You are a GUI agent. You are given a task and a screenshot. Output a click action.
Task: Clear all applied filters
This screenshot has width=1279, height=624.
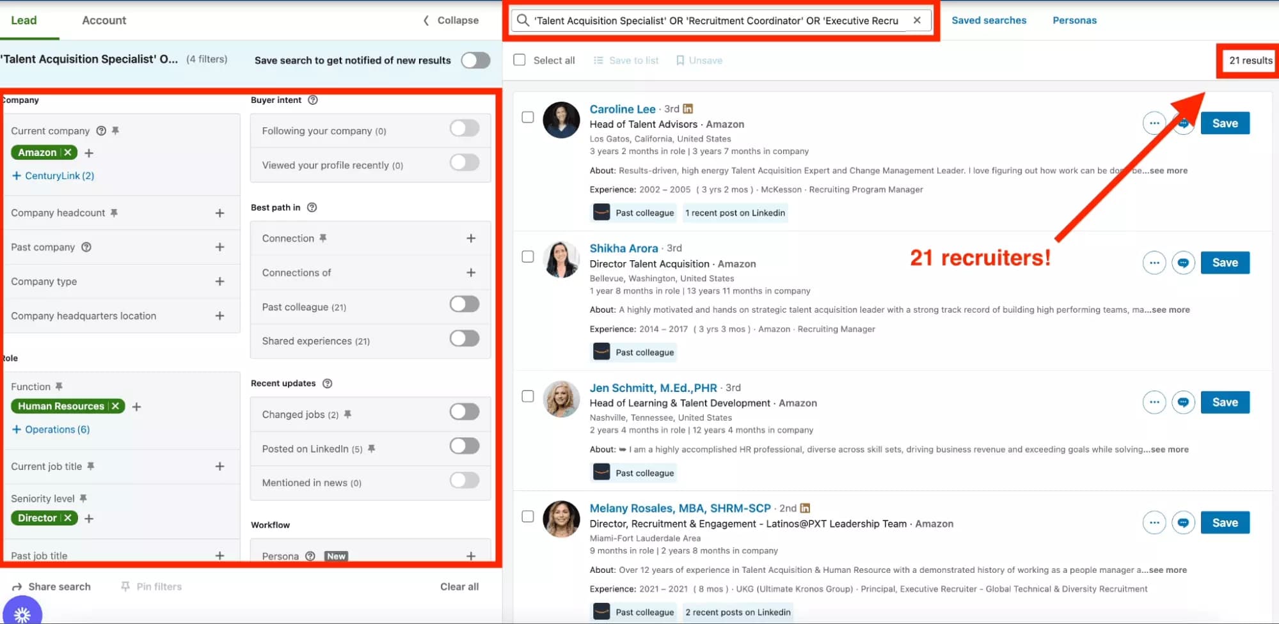point(459,586)
